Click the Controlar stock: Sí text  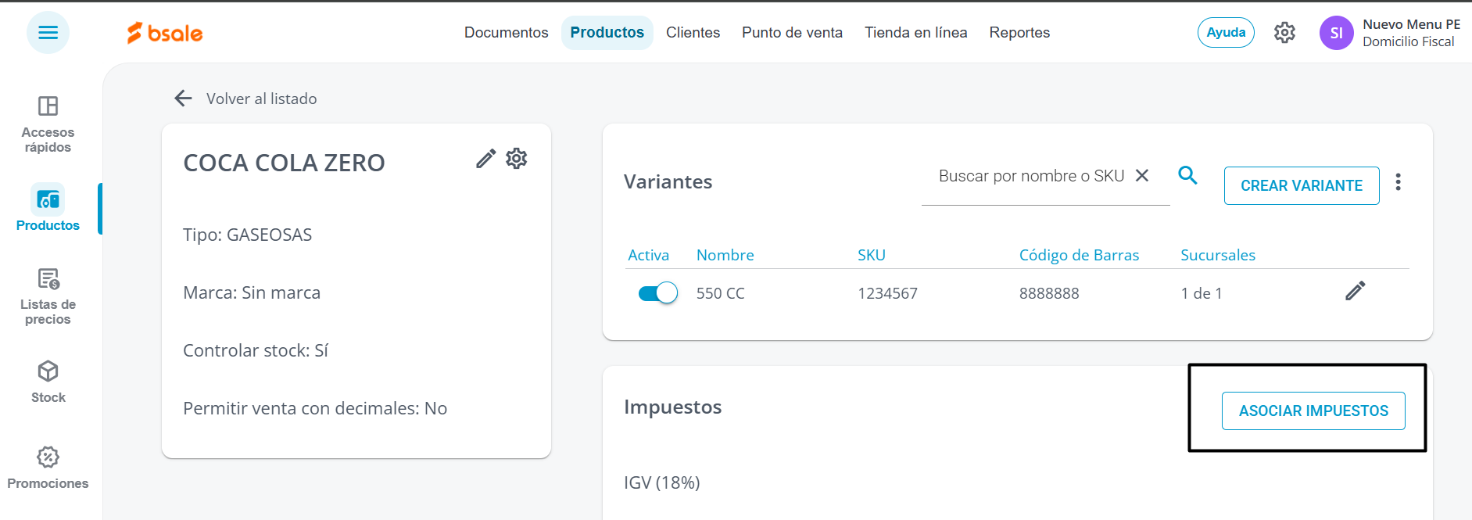coord(256,351)
